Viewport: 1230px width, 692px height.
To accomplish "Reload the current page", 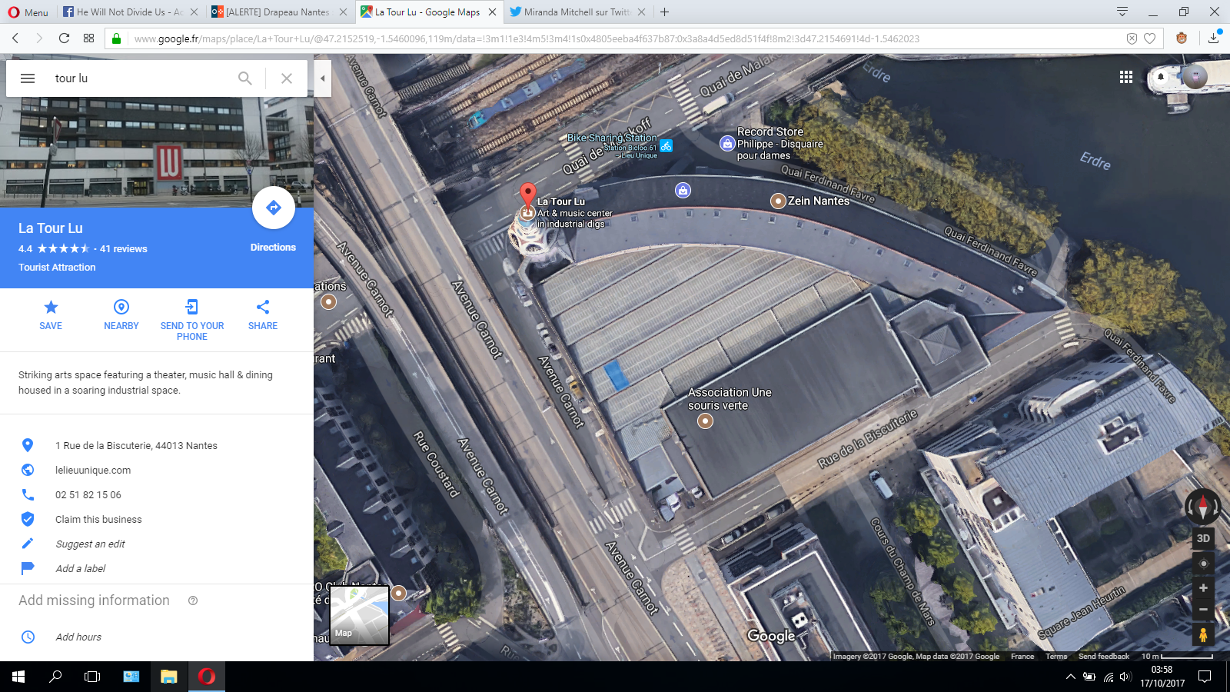I will click(64, 38).
